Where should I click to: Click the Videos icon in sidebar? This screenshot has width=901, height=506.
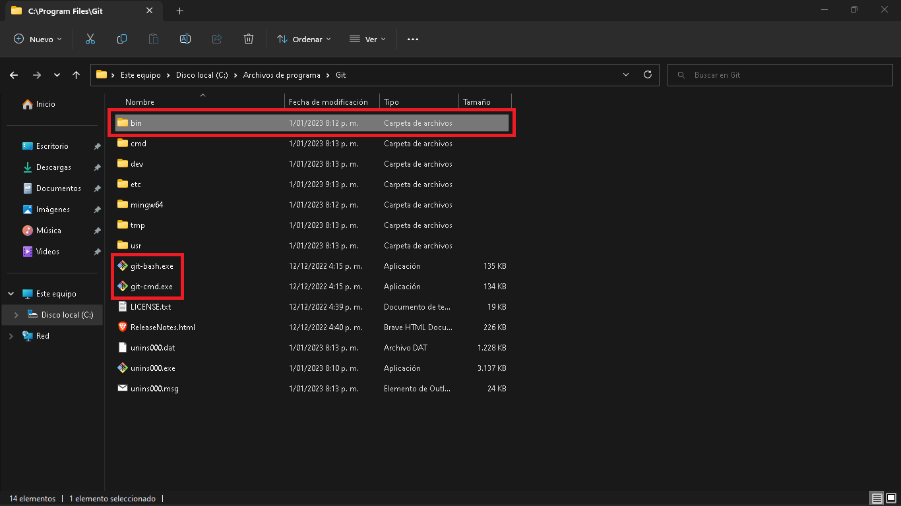[x=28, y=252]
